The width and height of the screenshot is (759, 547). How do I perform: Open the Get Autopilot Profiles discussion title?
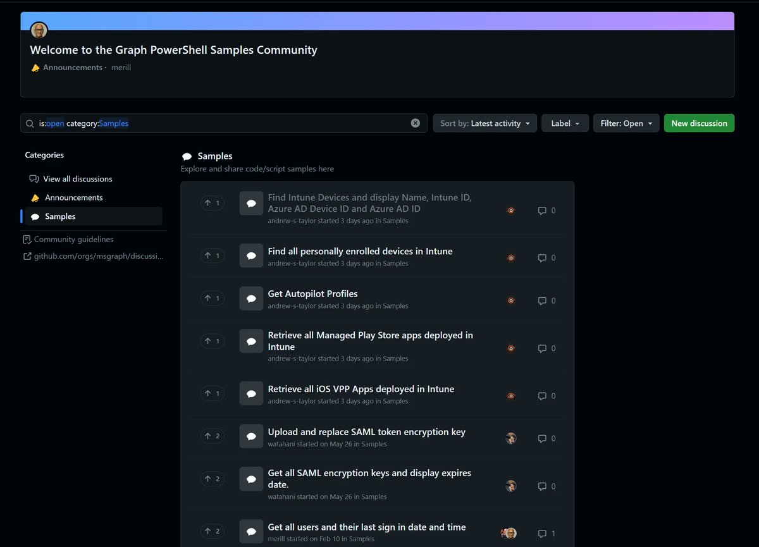pyautogui.click(x=312, y=293)
